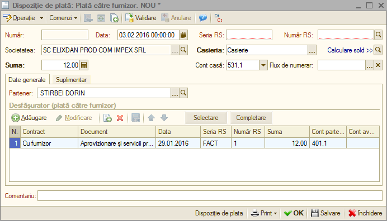Click the Adăugare button
This screenshot has height=221, width=387.
point(29,118)
